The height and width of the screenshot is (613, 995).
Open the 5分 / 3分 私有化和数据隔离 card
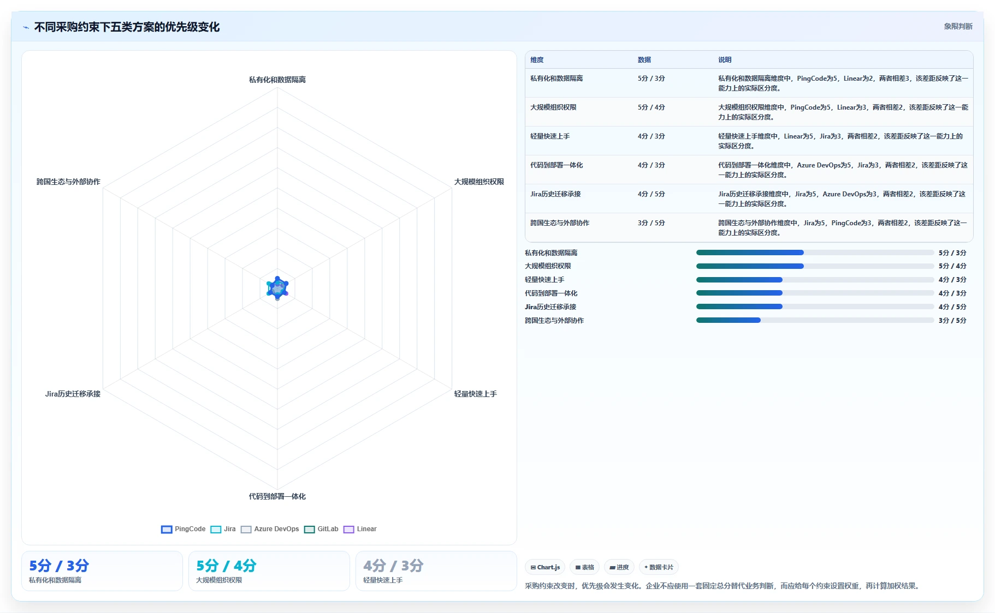coord(102,571)
